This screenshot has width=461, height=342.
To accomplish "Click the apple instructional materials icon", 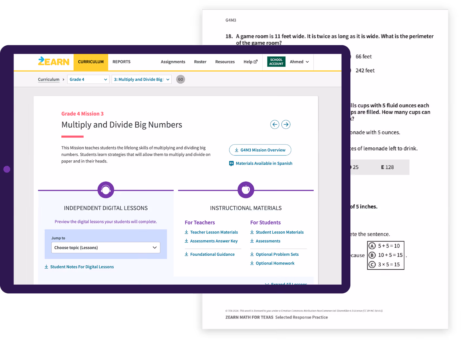I will tap(246, 190).
